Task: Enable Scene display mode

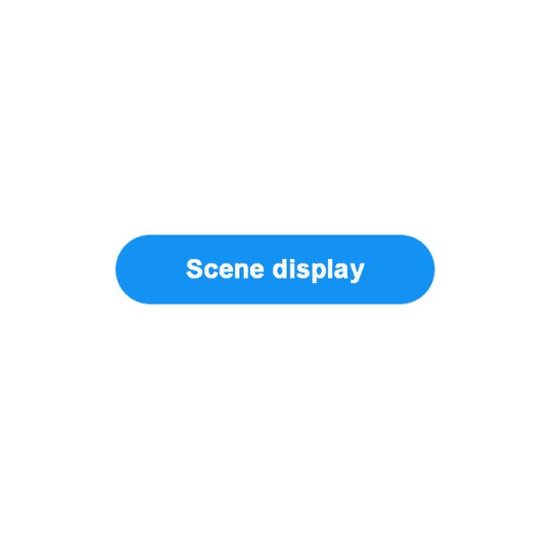Action: tap(275, 270)
